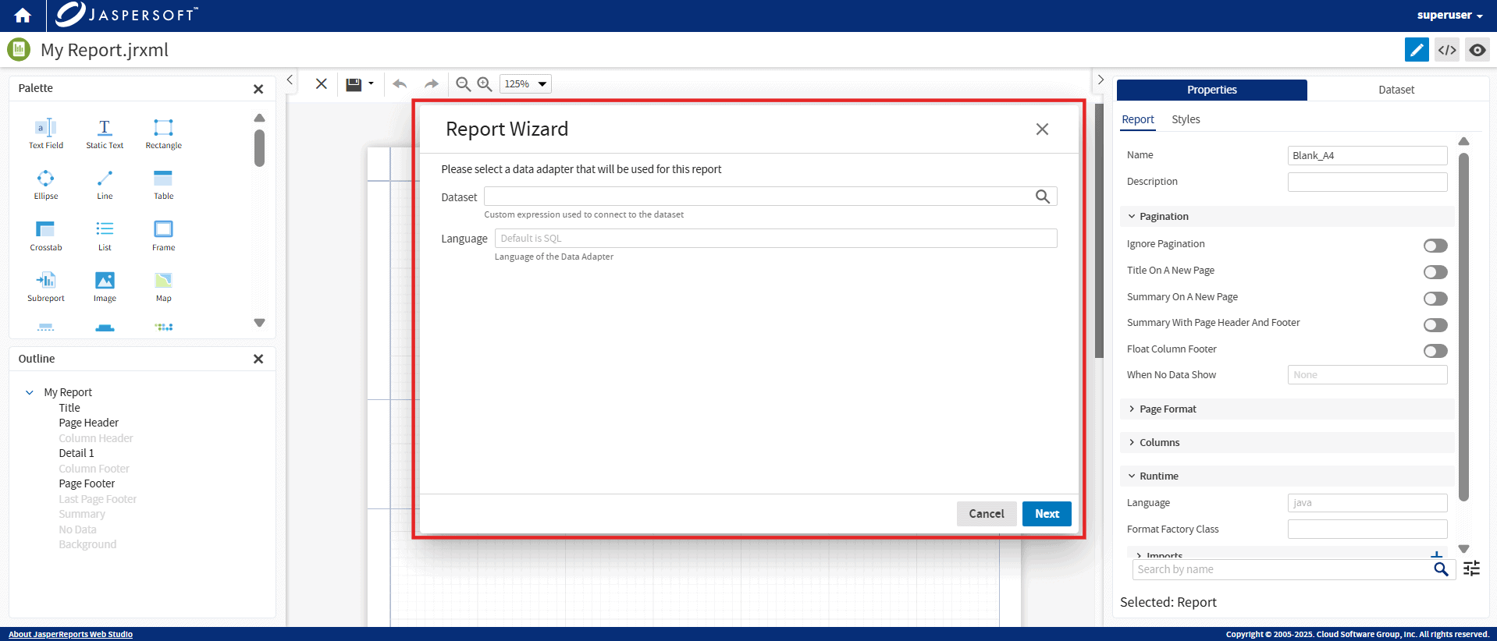The width and height of the screenshot is (1497, 641).
Task: Collapse the My Report outline node
Action: [x=30, y=392]
